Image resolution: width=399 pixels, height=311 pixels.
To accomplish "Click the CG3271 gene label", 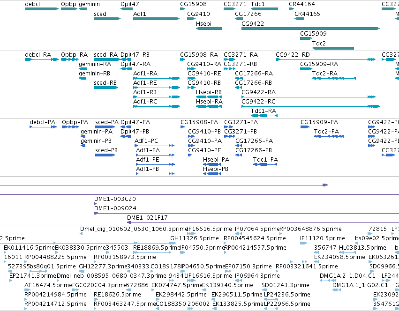I will tap(235, 4).
